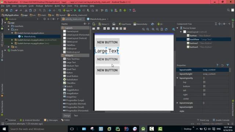235x132 pixels.
Task: Open the API level 24 dropdown
Action: pos(160,24)
